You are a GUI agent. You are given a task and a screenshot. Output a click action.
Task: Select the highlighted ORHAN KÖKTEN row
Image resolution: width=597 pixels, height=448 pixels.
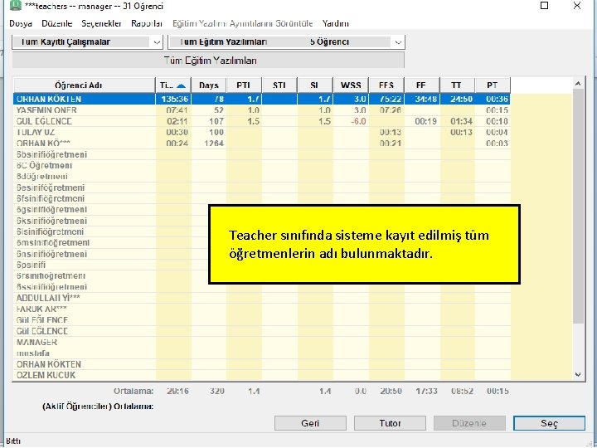pos(262,99)
